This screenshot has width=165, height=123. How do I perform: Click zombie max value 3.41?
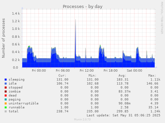click(154, 92)
